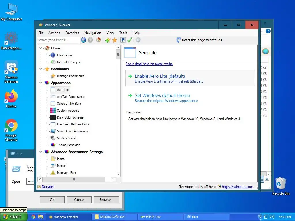Select Colored Title Bars tree item
Viewport: 295px width, 221px height.
[69, 104]
